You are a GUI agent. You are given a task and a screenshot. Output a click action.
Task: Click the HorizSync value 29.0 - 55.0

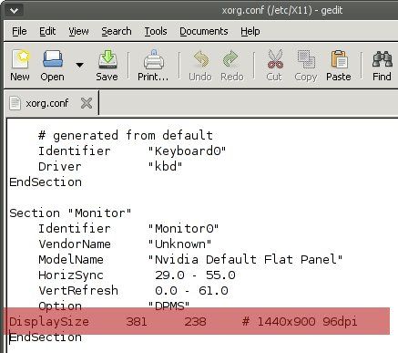pos(195,275)
